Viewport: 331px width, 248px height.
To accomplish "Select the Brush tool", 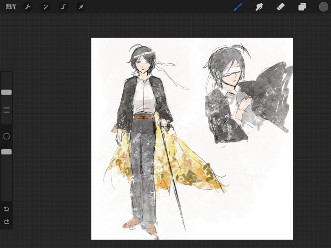I will (x=238, y=7).
